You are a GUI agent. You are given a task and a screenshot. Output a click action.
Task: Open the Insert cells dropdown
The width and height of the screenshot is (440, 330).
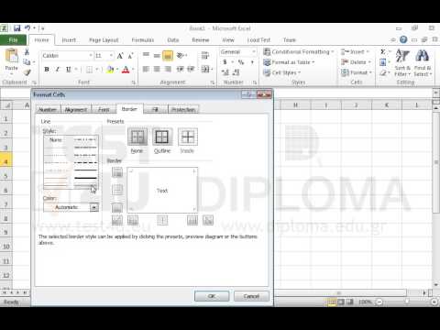356,52
